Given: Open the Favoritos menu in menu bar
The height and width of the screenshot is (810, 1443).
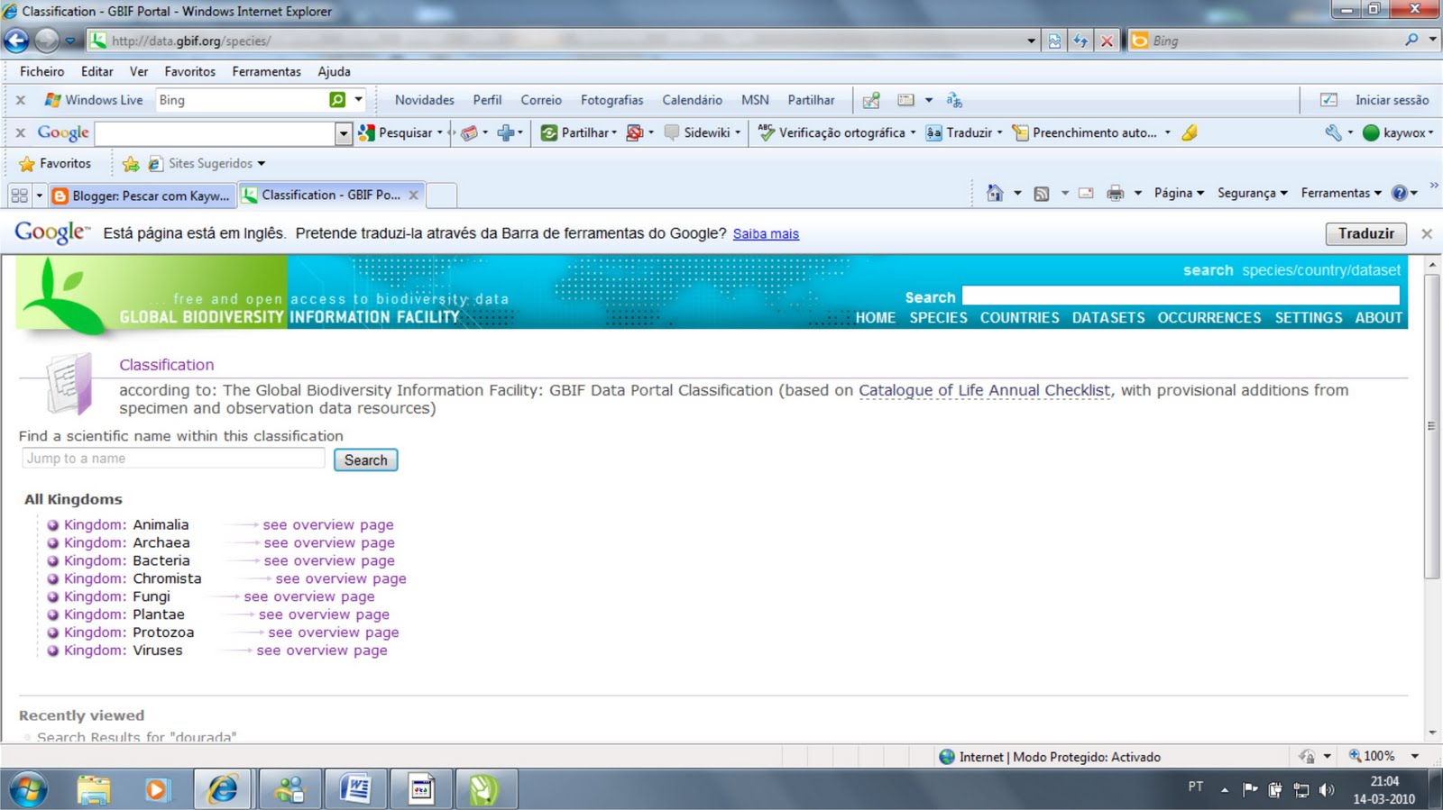Looking at the screenshot, I should 189,71.
